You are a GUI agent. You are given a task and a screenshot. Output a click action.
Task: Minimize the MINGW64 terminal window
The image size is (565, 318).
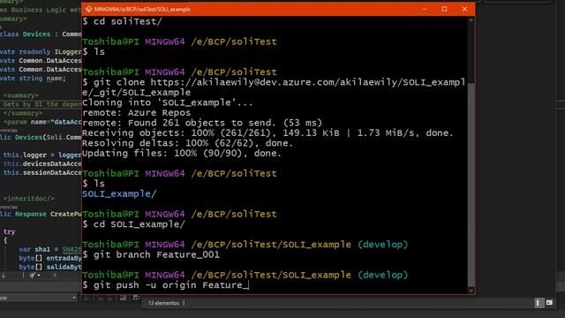[x=425, y=10]
